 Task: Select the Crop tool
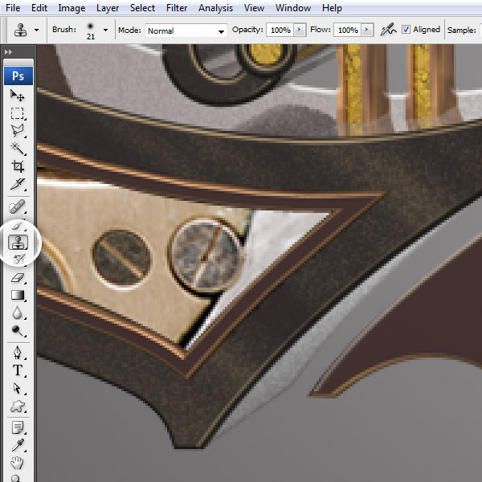(18, 166)
